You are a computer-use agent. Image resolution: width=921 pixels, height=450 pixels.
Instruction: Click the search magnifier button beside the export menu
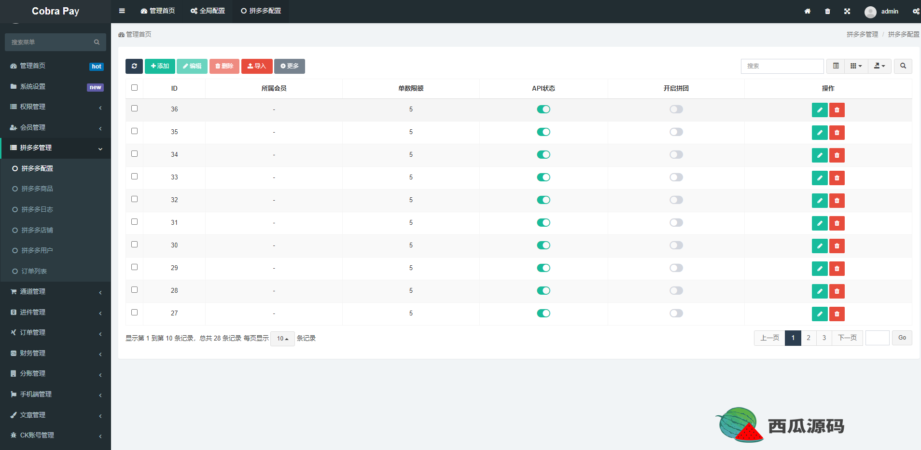pos(903,66)
